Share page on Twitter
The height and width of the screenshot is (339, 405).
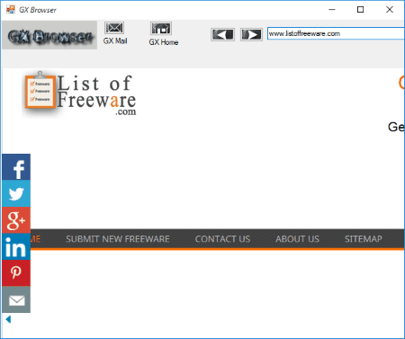click(16, 193)
